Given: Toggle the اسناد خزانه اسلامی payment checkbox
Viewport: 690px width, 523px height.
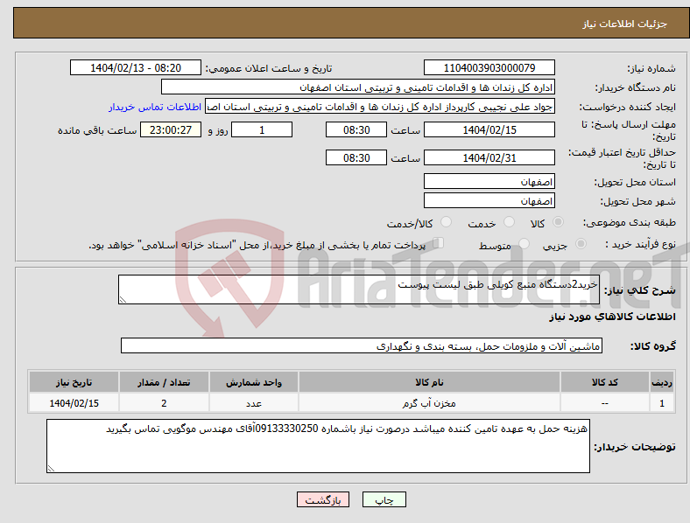Looking at the screenshot, I should [439, 243].
